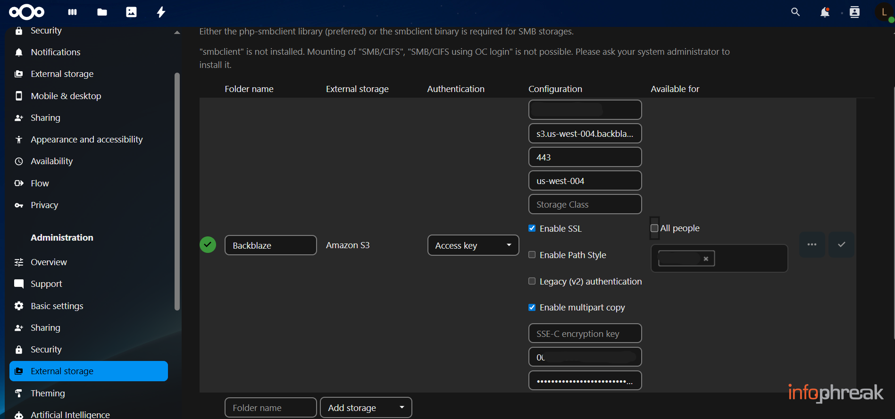This screenshot has height=419, width=895.
Task: Open the user avatar menu
Action: click(884, 12)
